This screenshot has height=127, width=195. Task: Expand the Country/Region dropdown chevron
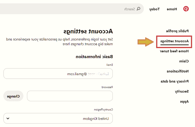click(x=8, y=118)
